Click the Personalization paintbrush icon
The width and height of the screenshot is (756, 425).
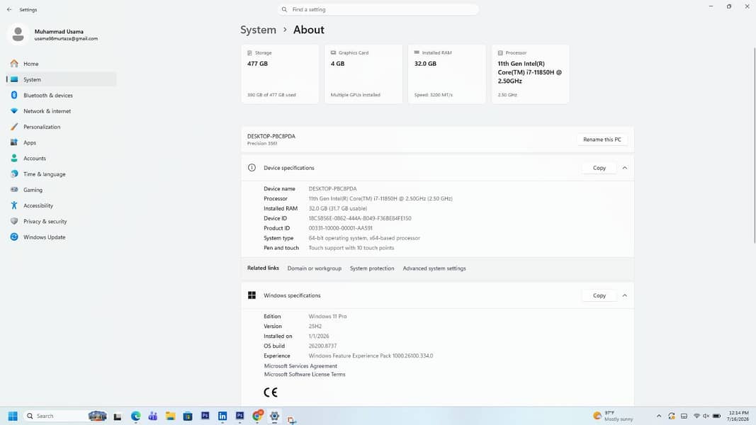[14, 127]
